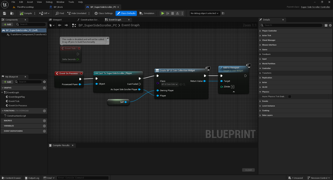Open the Diff dropdown

(44, 13)
